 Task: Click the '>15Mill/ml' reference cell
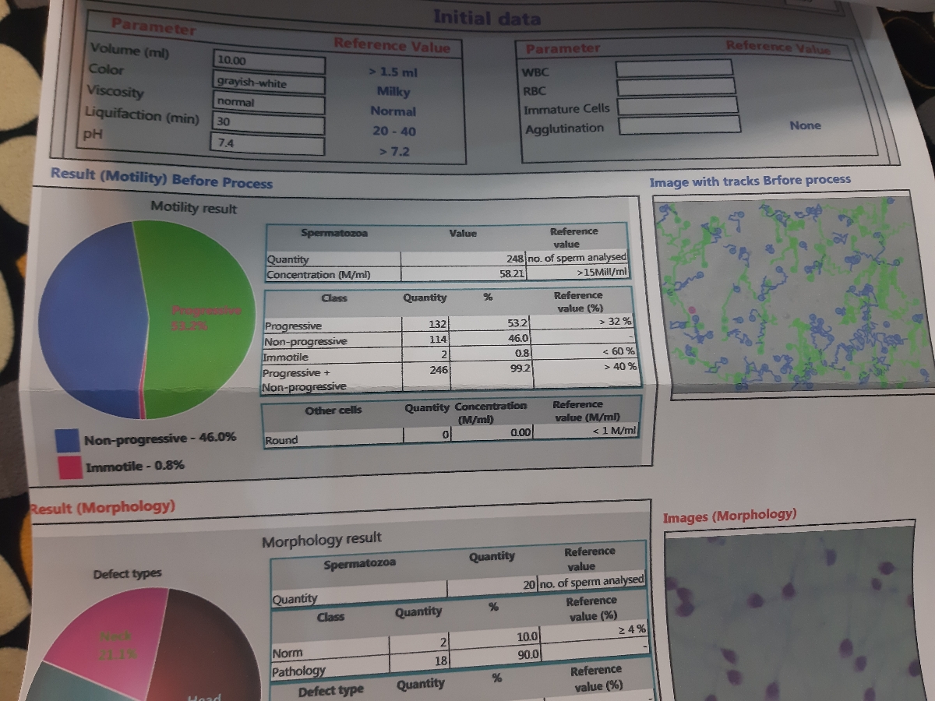(x=578, y=273)
